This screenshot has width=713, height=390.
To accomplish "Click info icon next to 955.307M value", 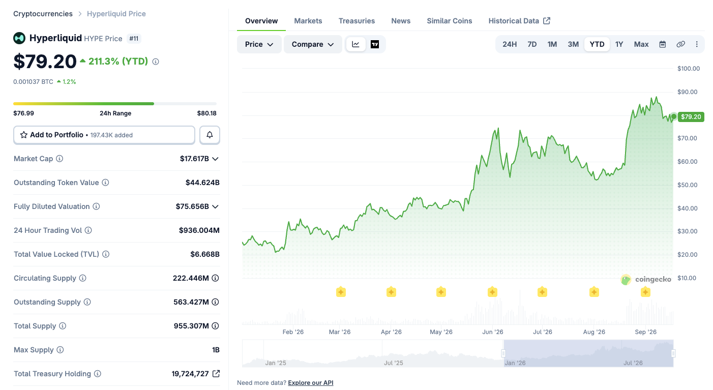I will [x=215, y=326].
